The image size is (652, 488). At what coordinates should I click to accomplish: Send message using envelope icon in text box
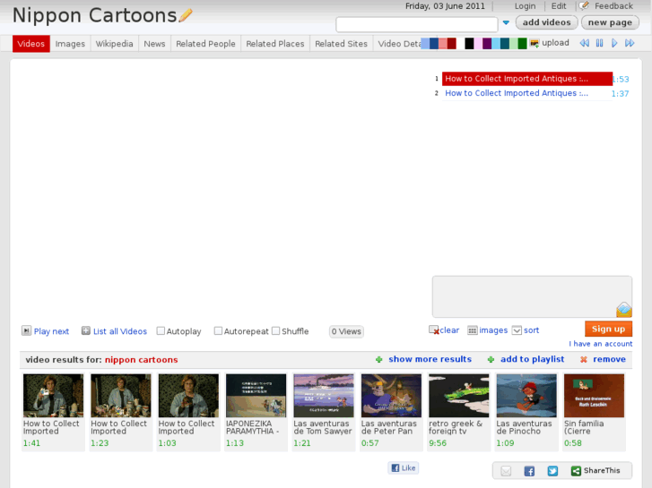click(x=623, y=310)
